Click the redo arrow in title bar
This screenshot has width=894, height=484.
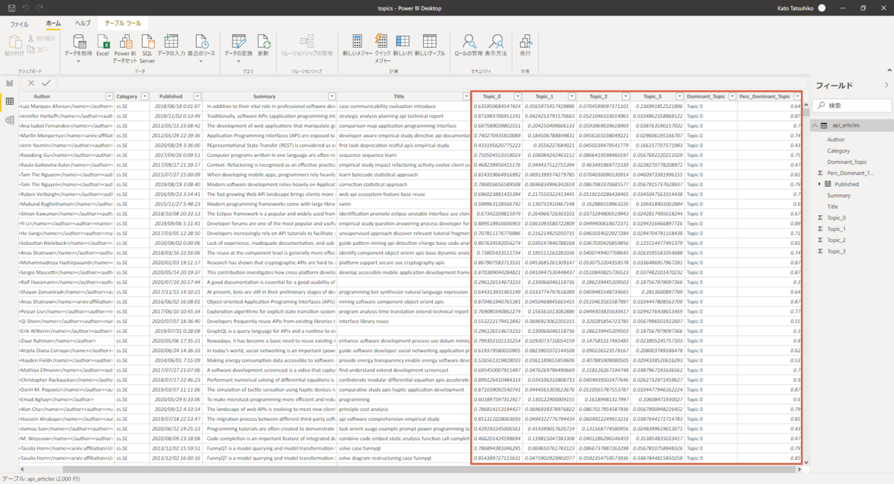(x=39, y=7)
